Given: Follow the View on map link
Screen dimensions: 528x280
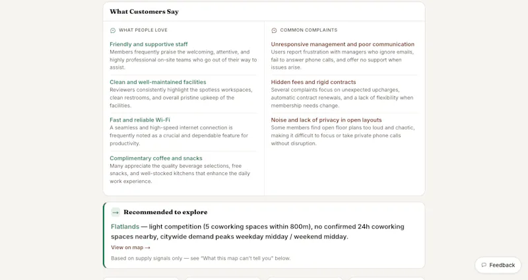Looking at the screenshot, I should [131, 248].
